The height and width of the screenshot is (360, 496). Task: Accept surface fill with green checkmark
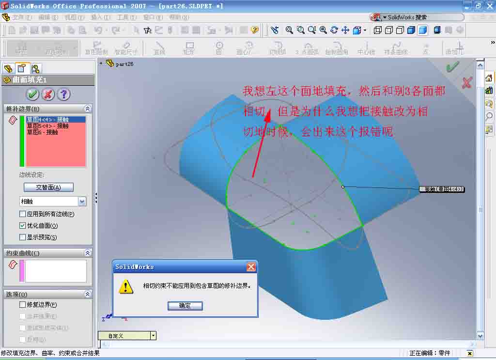[x=32, y=94]
